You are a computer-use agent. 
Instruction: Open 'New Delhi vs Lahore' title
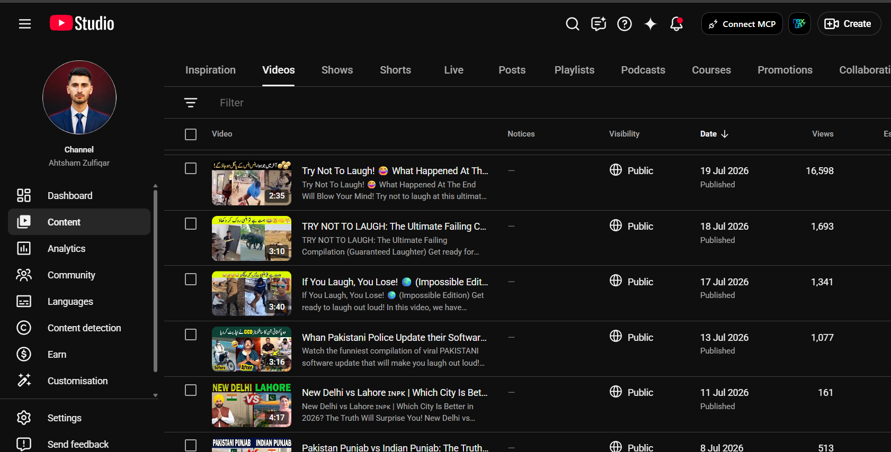[x=395, y=393]
